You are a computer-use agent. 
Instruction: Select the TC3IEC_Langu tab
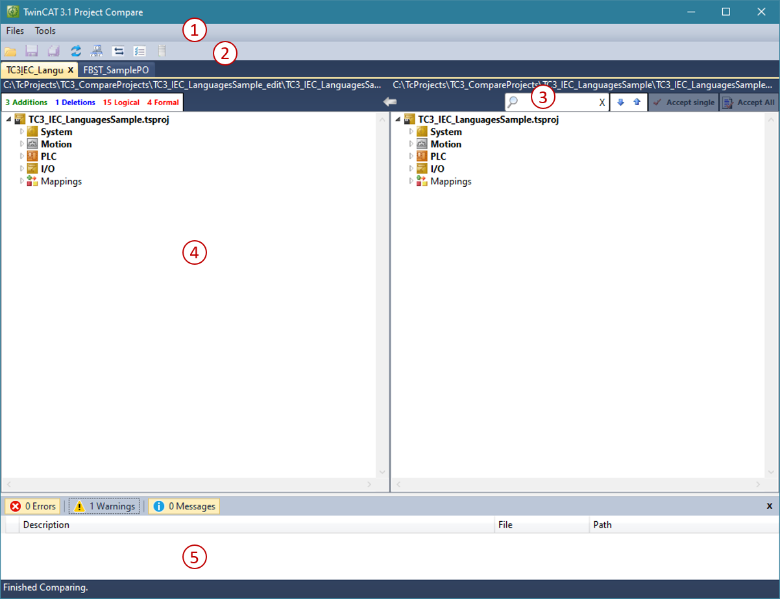tap(34, 69)
